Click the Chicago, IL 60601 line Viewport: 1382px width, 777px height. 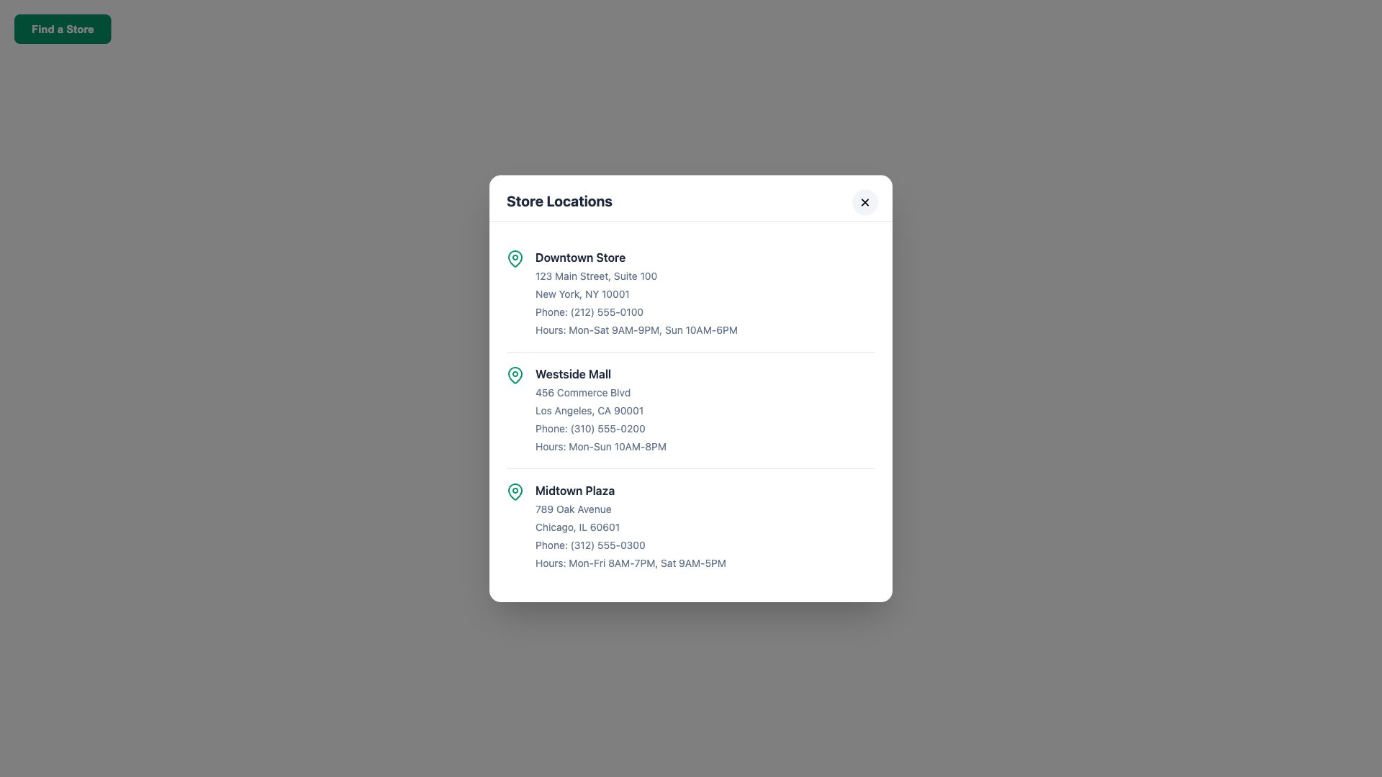(577, 527)
